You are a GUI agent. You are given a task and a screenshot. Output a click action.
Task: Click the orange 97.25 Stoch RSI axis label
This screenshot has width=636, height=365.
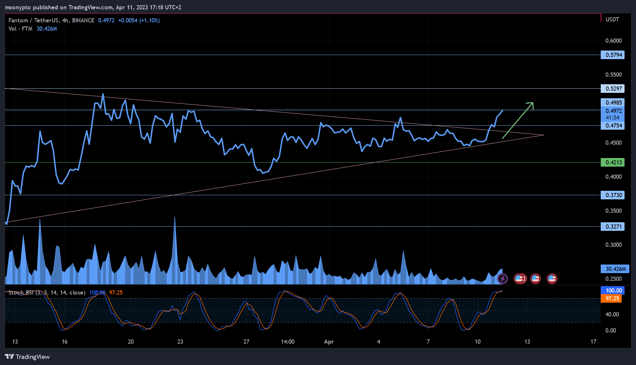[x=611, y=299]
